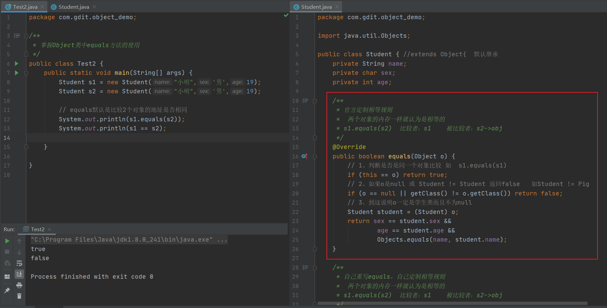
Task: Click the Stop process button in Run panel
Action: pos(7,252)
